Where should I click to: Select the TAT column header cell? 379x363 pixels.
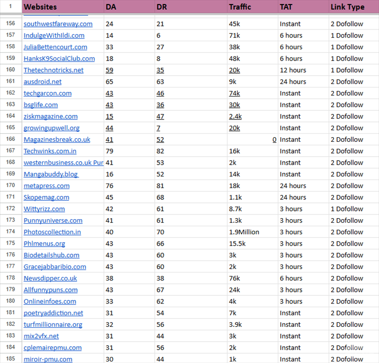coord(303,7)
